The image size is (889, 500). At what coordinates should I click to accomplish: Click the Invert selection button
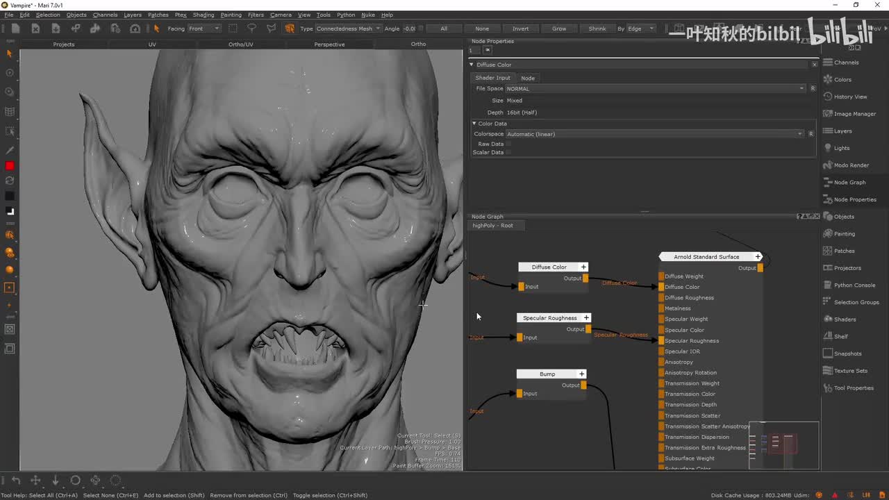point(520,28)
